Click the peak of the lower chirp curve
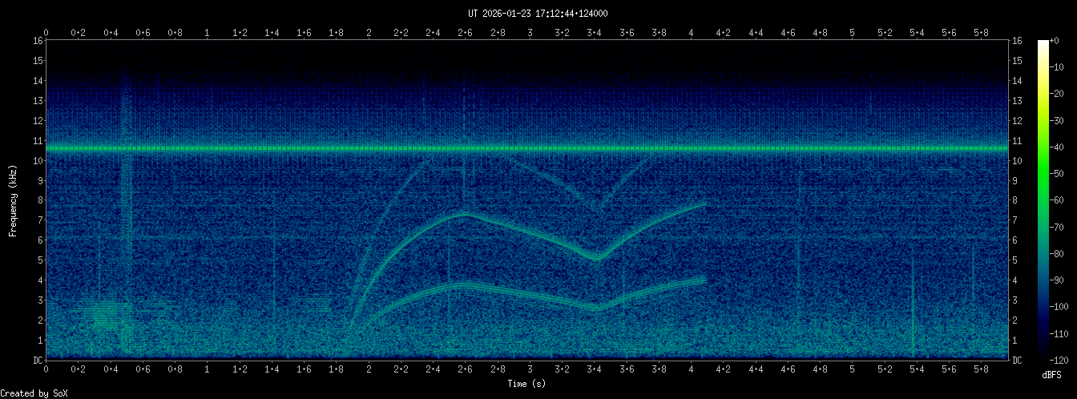Screen dimensions: 1077x399 pyautogui.click(x=465, y=284)
